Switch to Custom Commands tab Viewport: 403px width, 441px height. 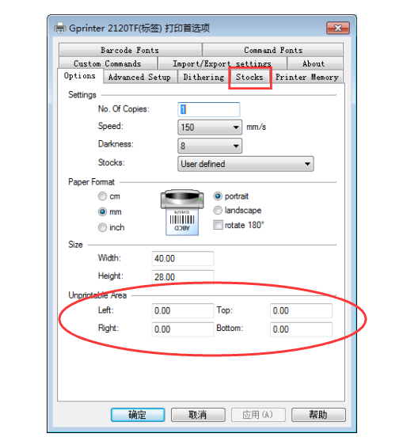[x=108, y=63]
